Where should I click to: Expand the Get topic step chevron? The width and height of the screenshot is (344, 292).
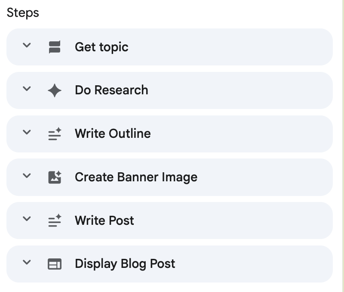27,45
